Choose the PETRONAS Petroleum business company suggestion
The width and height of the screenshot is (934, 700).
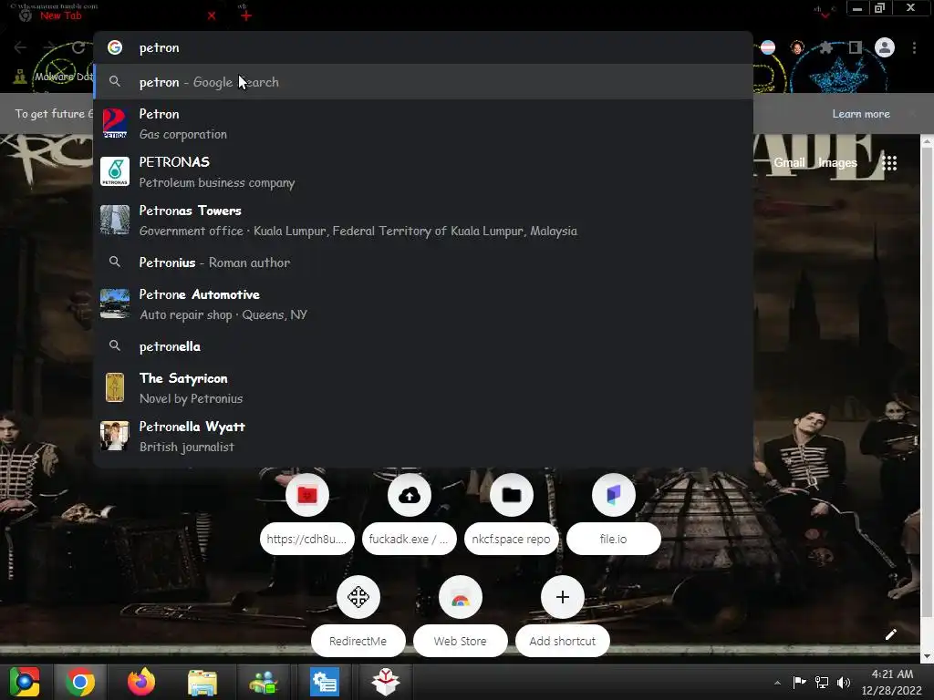click(x=423, y=172)
